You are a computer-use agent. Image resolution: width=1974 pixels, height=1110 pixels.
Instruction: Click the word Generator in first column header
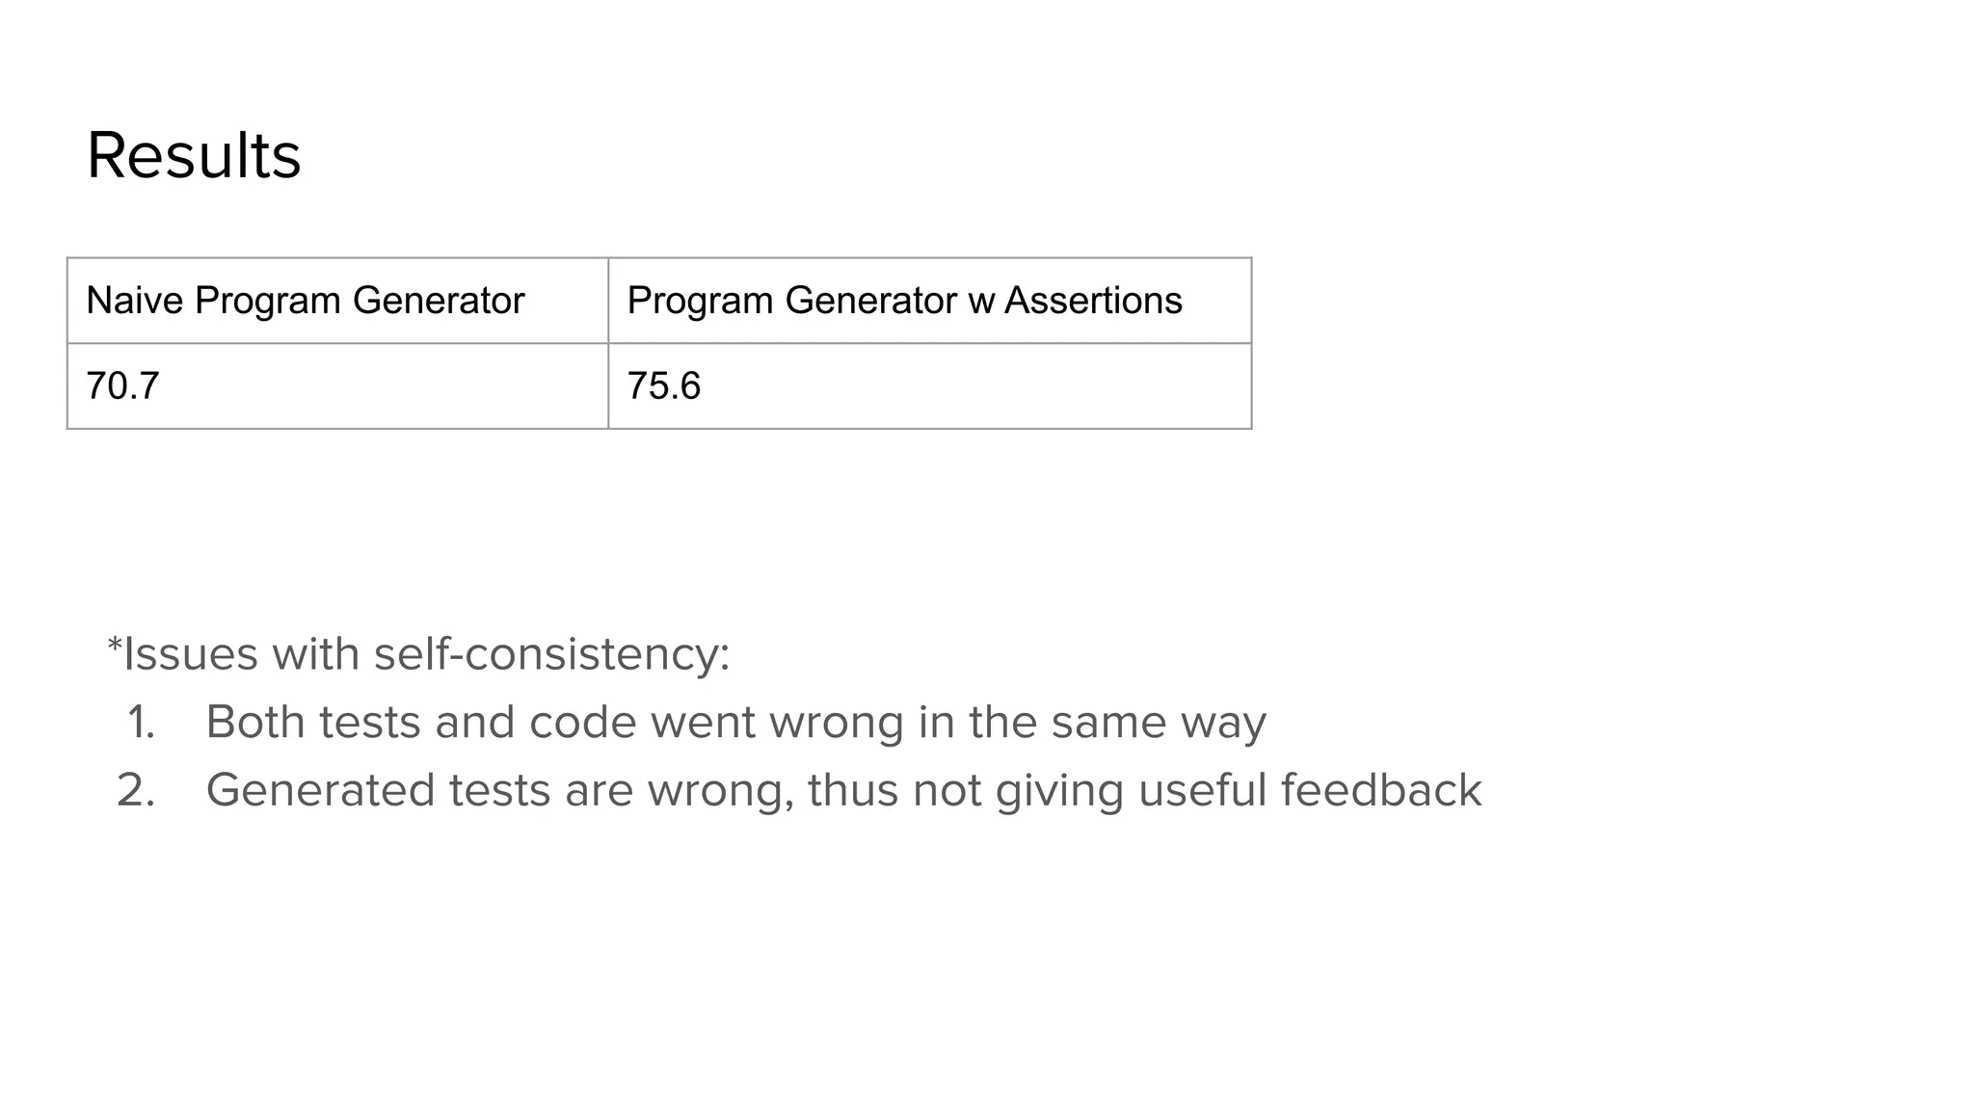438,301
